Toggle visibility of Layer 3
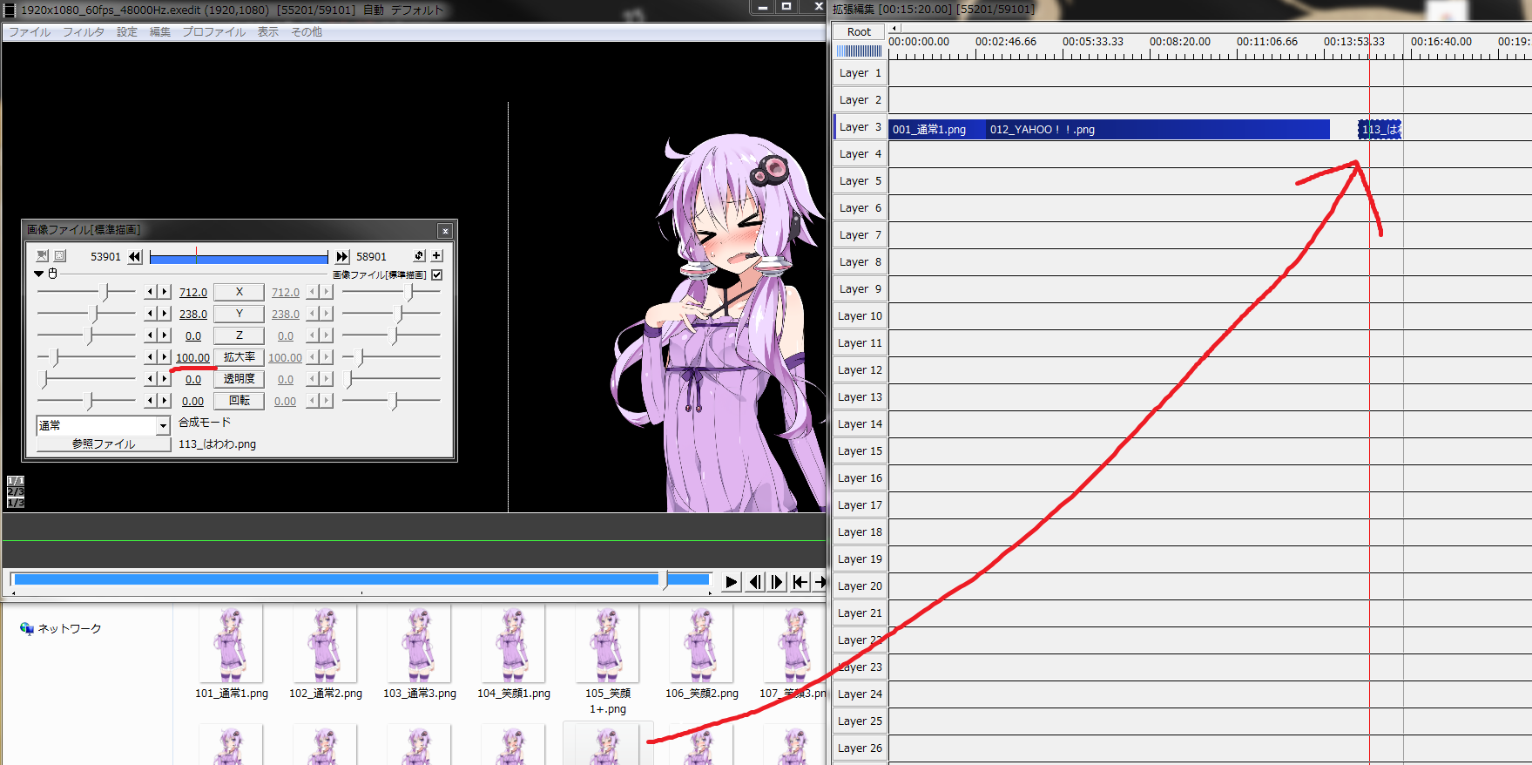The height and width of the screenshot is (765, 1532). point(860,127)
